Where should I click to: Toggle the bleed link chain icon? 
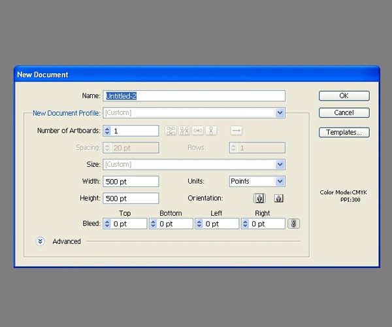click(294, 224)
